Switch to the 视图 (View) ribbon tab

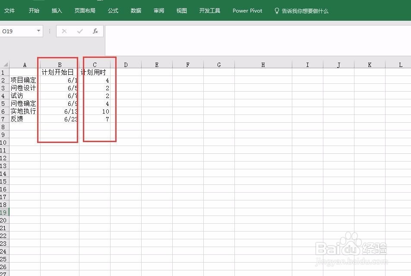[181, 11]
